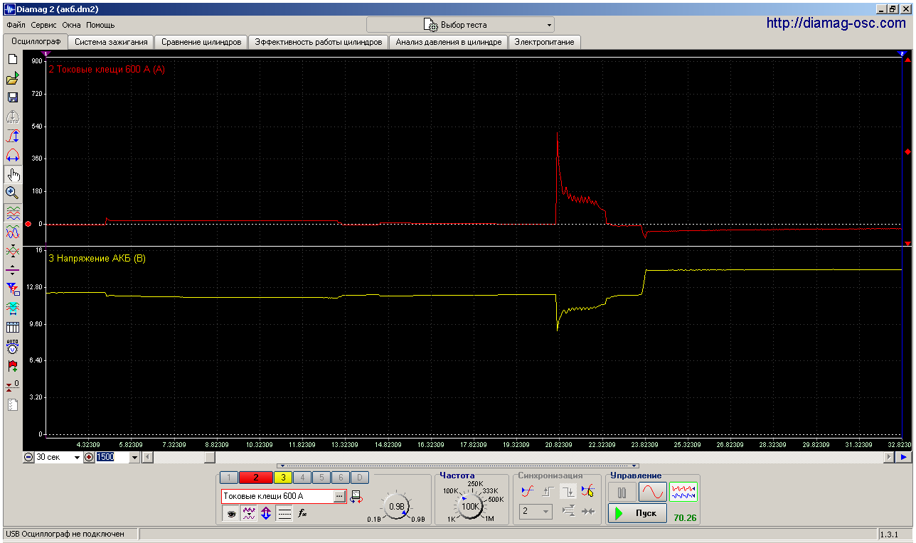Click the manual trigger cursor icon
916x543 pixels.
pyautogui.click(x=587, y=490)
